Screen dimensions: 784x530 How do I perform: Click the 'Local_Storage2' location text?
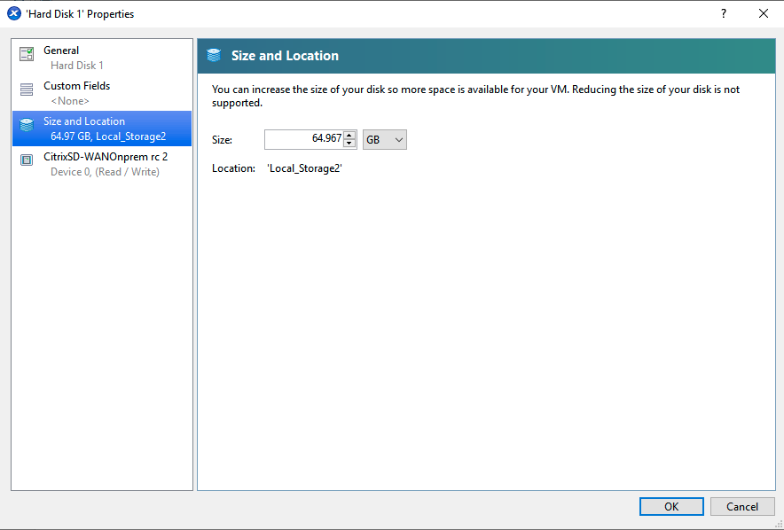[304, 168]
